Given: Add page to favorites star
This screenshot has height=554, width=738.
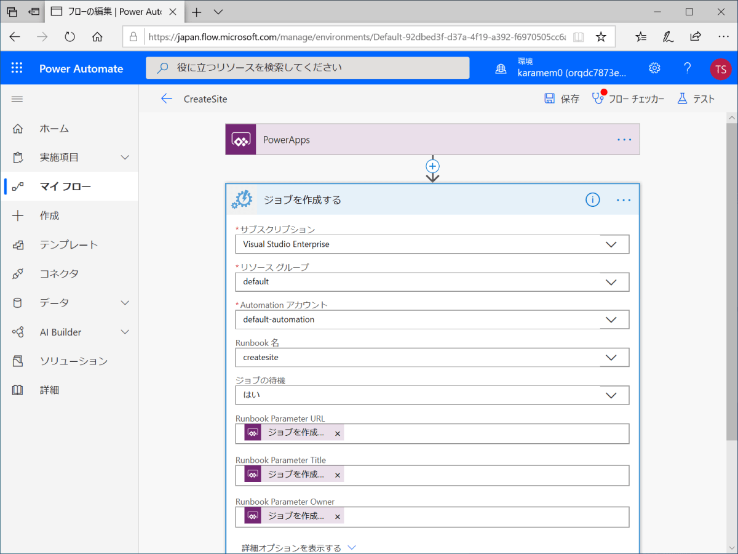Looking at the screenshot, I should click(601, 37).
